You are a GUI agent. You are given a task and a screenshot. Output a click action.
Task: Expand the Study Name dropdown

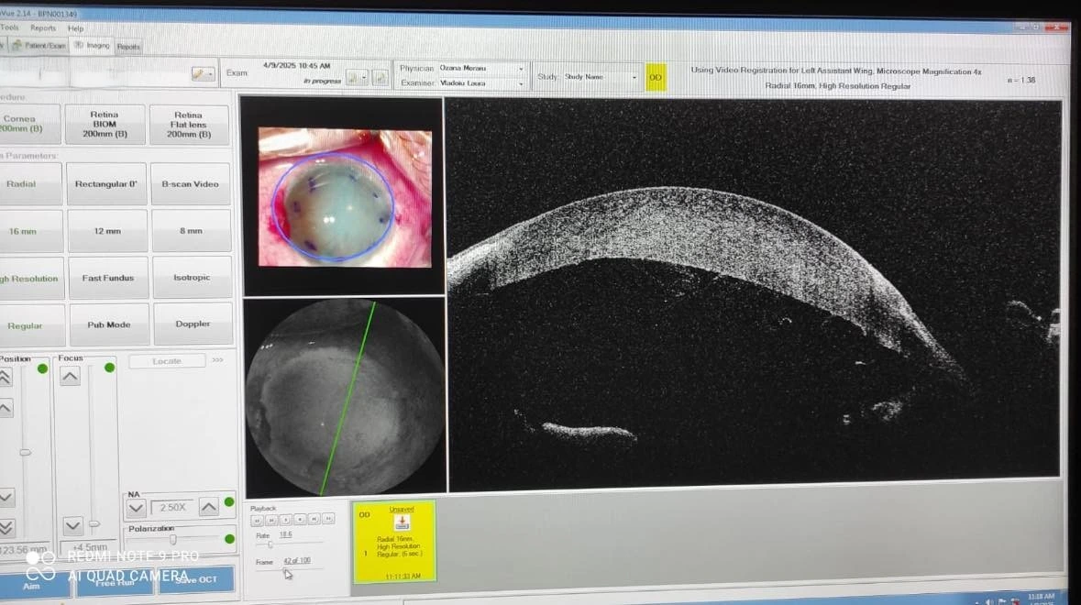pyautogui.click(x=634, y=78)
